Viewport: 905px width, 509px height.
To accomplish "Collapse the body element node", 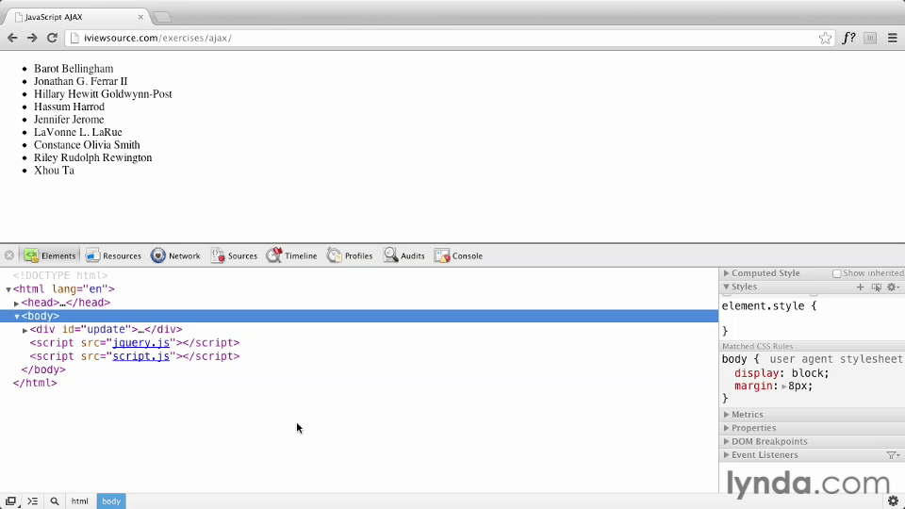I will (17, 317).
